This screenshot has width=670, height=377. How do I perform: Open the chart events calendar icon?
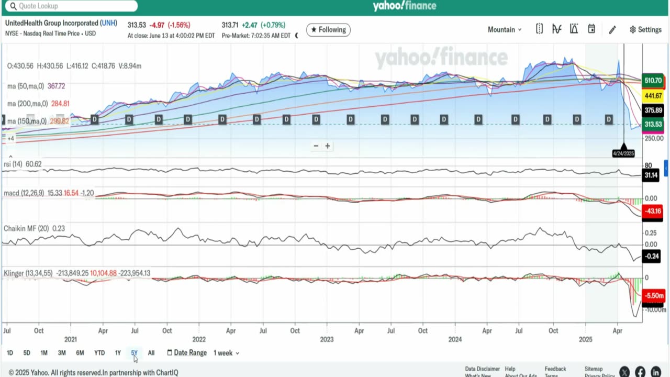[591, 29]
